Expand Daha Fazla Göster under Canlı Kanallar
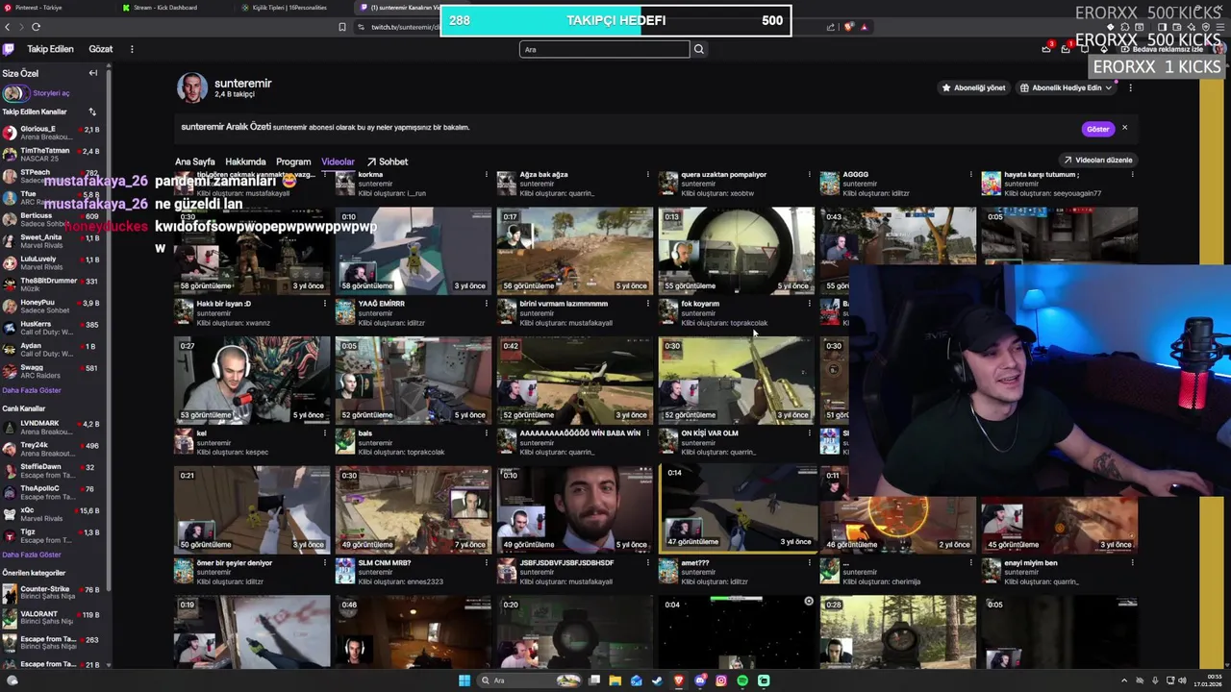The height and width of the screenshot is (692, 1231). point(32,555)
